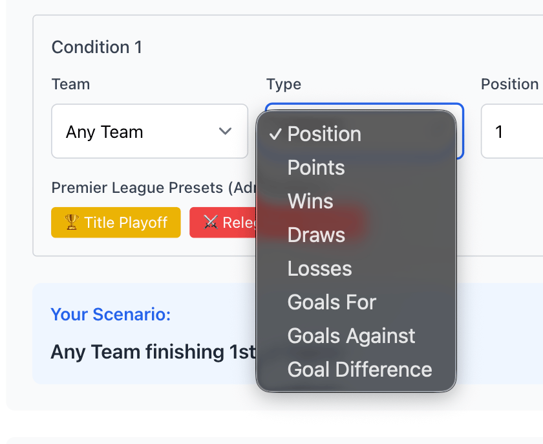Select Losses from the dropdown list
The height and width of the screenshot is (444, 543).
[319, 269]
